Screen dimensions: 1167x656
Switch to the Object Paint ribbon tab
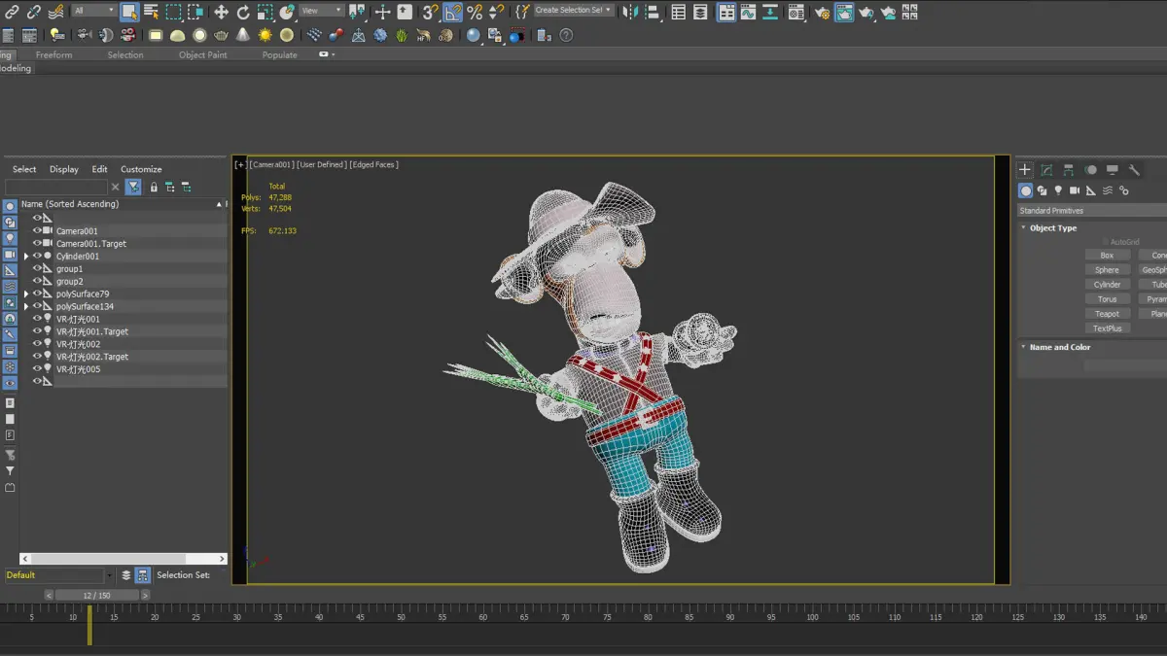tap(203, 55)
